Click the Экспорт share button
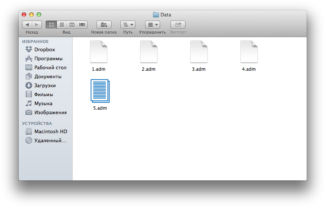Screen dimensions: 325x207 click(178, 25)
